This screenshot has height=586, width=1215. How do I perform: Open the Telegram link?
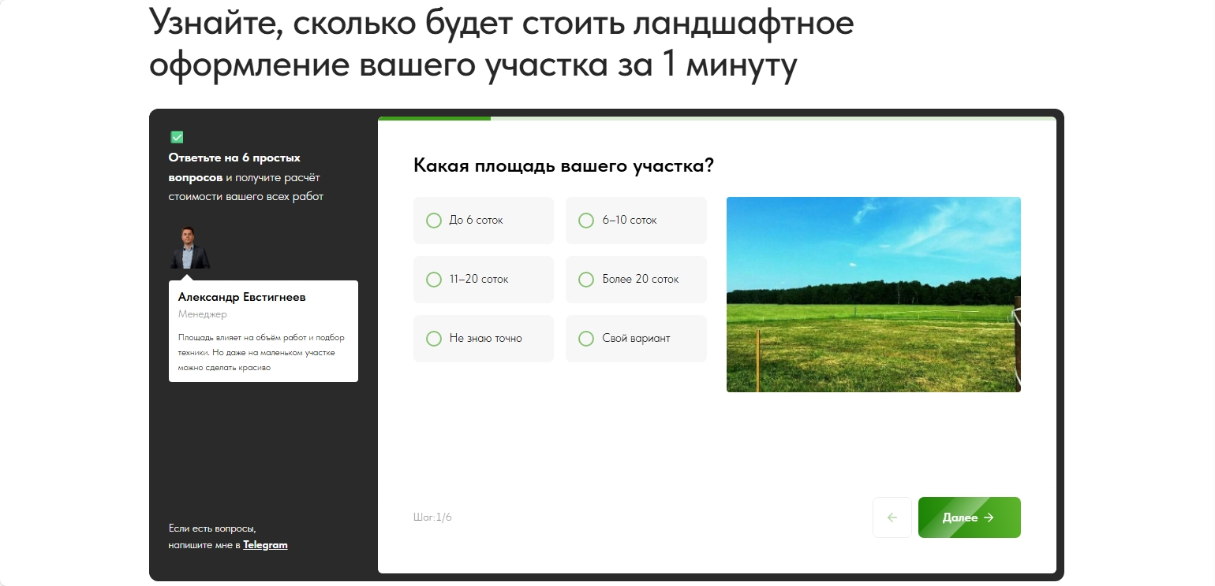(x=265, y=545)
